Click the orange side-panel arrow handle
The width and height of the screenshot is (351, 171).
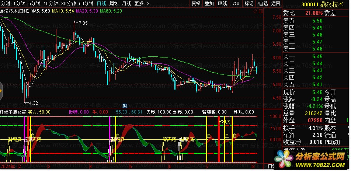1,91
